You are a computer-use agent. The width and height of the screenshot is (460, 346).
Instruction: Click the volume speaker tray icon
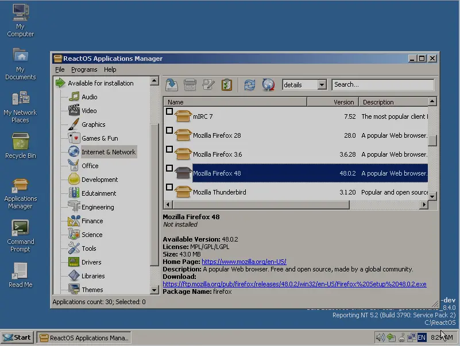[x=380, y=337]
